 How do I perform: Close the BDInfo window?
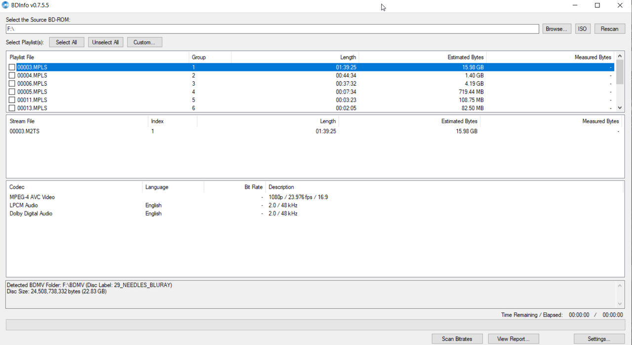(x=620, y=5)
